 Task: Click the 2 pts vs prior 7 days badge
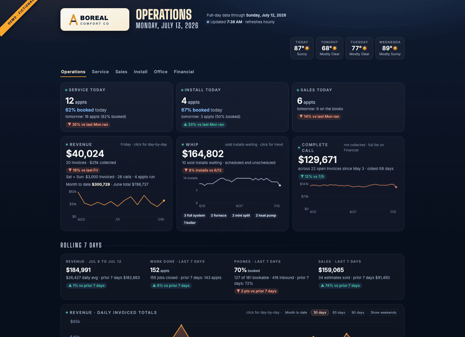(256, 291)
